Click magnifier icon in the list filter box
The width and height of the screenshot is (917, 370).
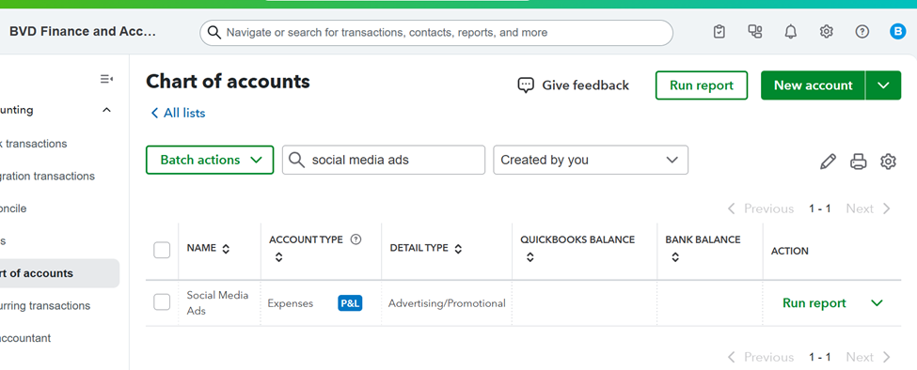[297, 160]
